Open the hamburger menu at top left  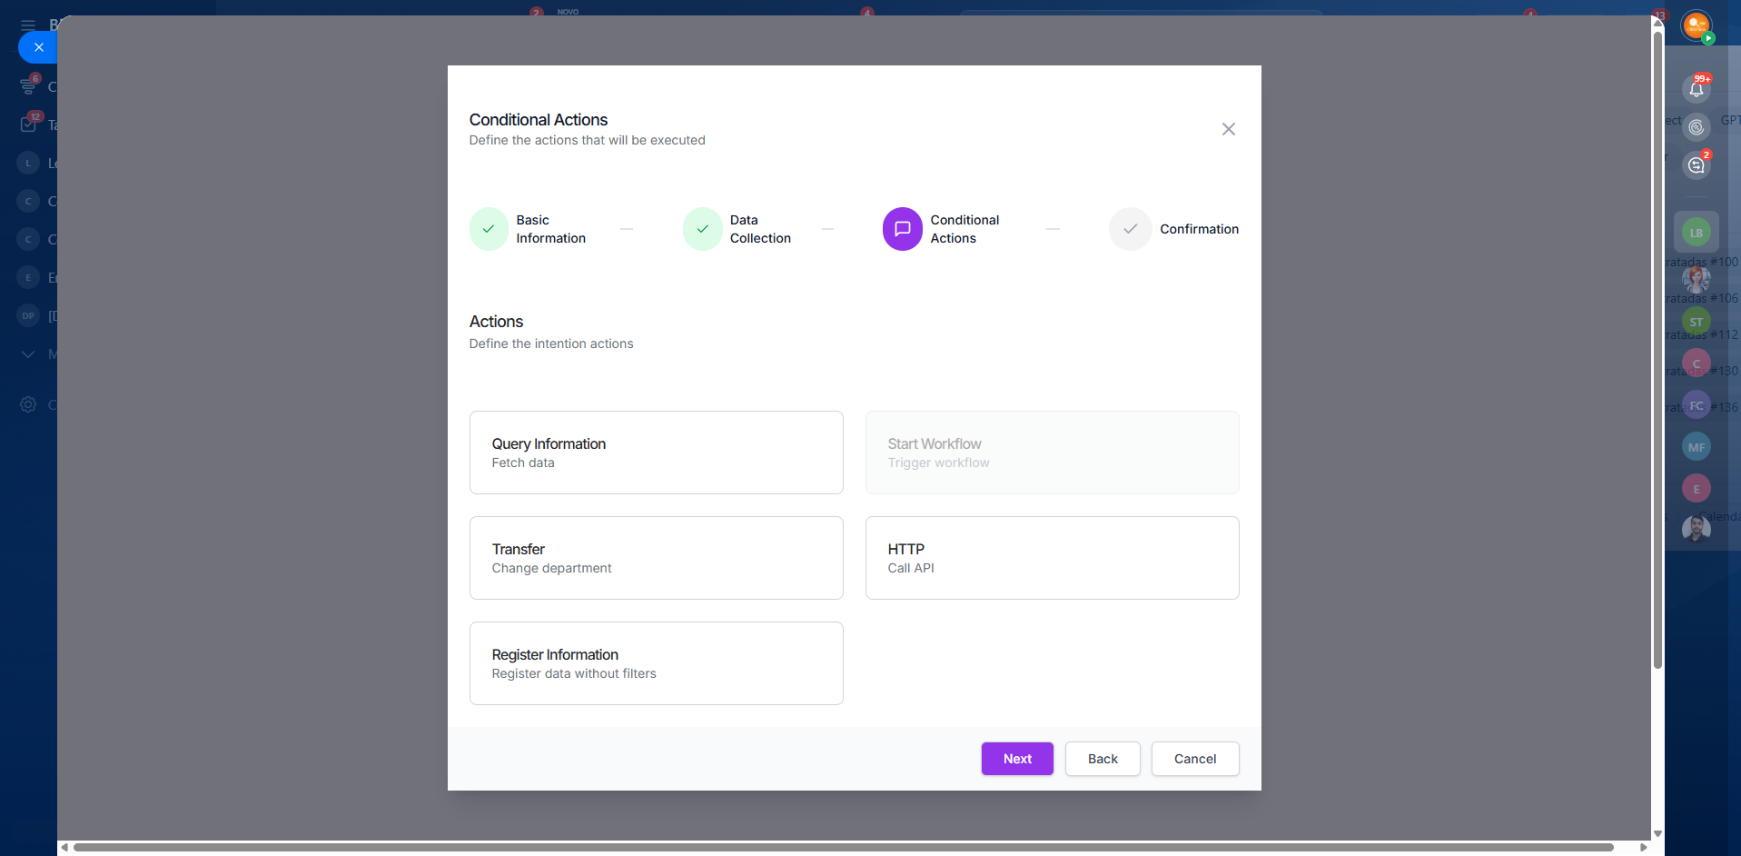[x=28, y=25]
